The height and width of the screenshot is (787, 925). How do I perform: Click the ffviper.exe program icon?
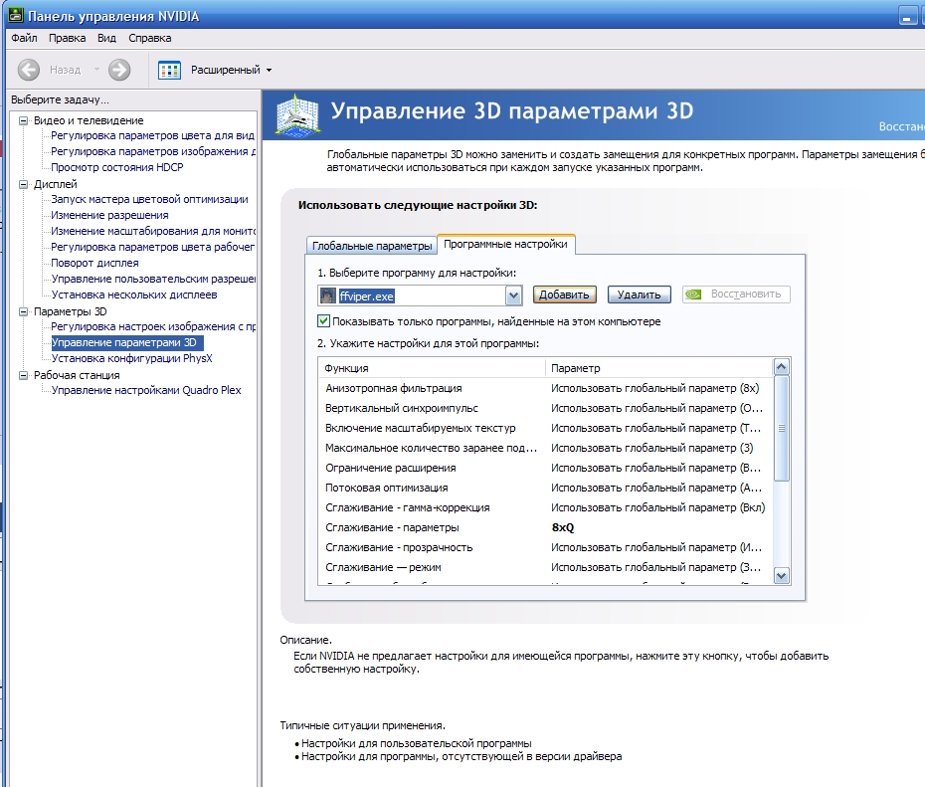click(327, 295)
